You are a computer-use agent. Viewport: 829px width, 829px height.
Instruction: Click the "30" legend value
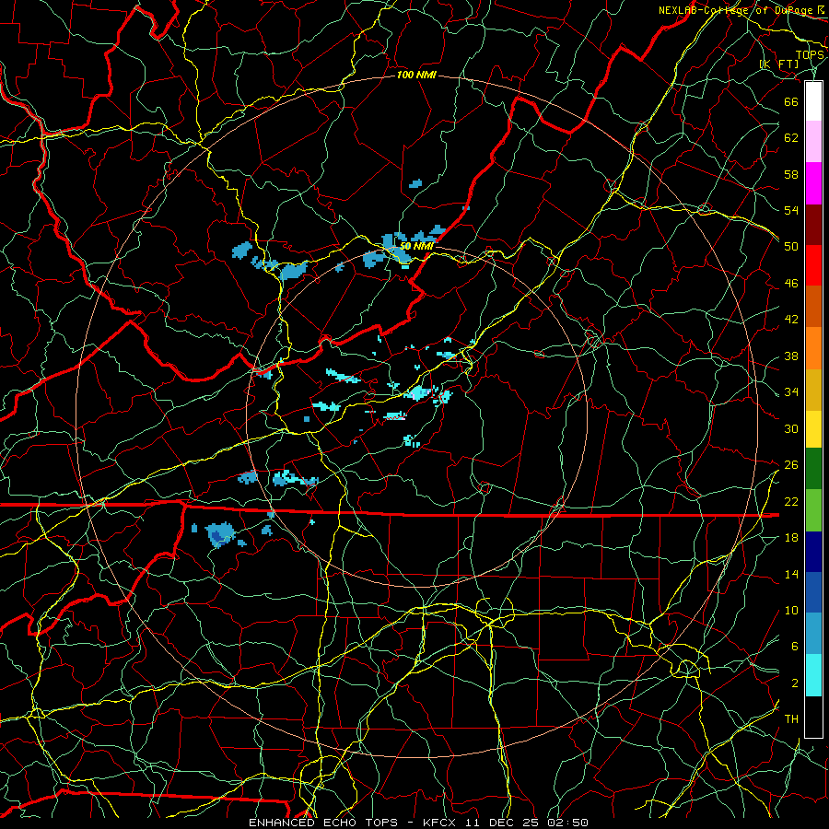[791, 428]
